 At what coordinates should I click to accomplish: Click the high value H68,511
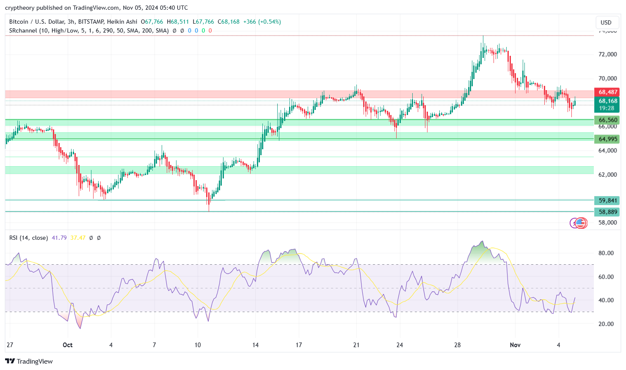pyautogui.click(x=178, y=22)
